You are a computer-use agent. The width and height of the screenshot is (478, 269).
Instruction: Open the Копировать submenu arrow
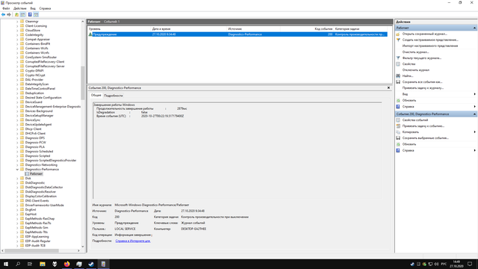point(475,132)
